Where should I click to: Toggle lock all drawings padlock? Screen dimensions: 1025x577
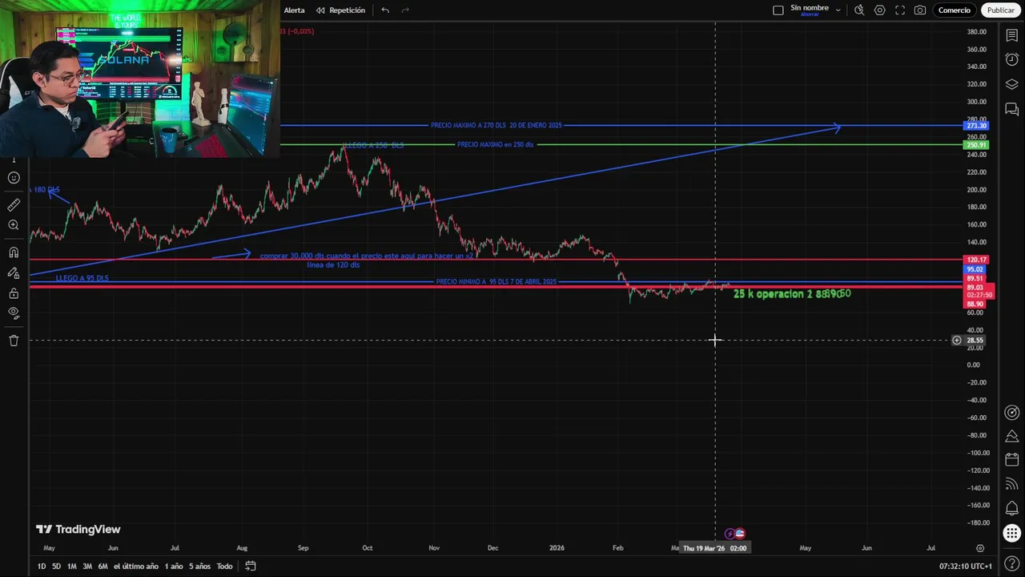[x=14, y=293]
